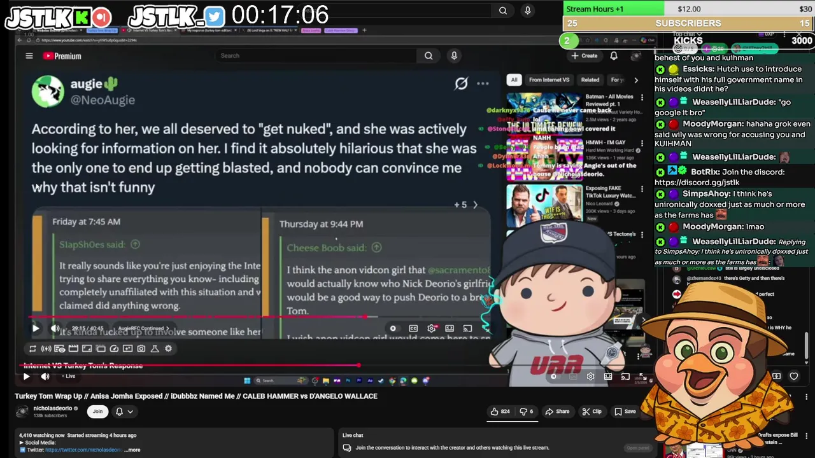
Task: Like the stream showing 824 likes
Action: point(500,412)
